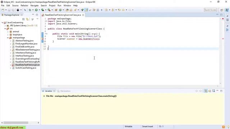Collapse the mainpackage package

[8, 38]
